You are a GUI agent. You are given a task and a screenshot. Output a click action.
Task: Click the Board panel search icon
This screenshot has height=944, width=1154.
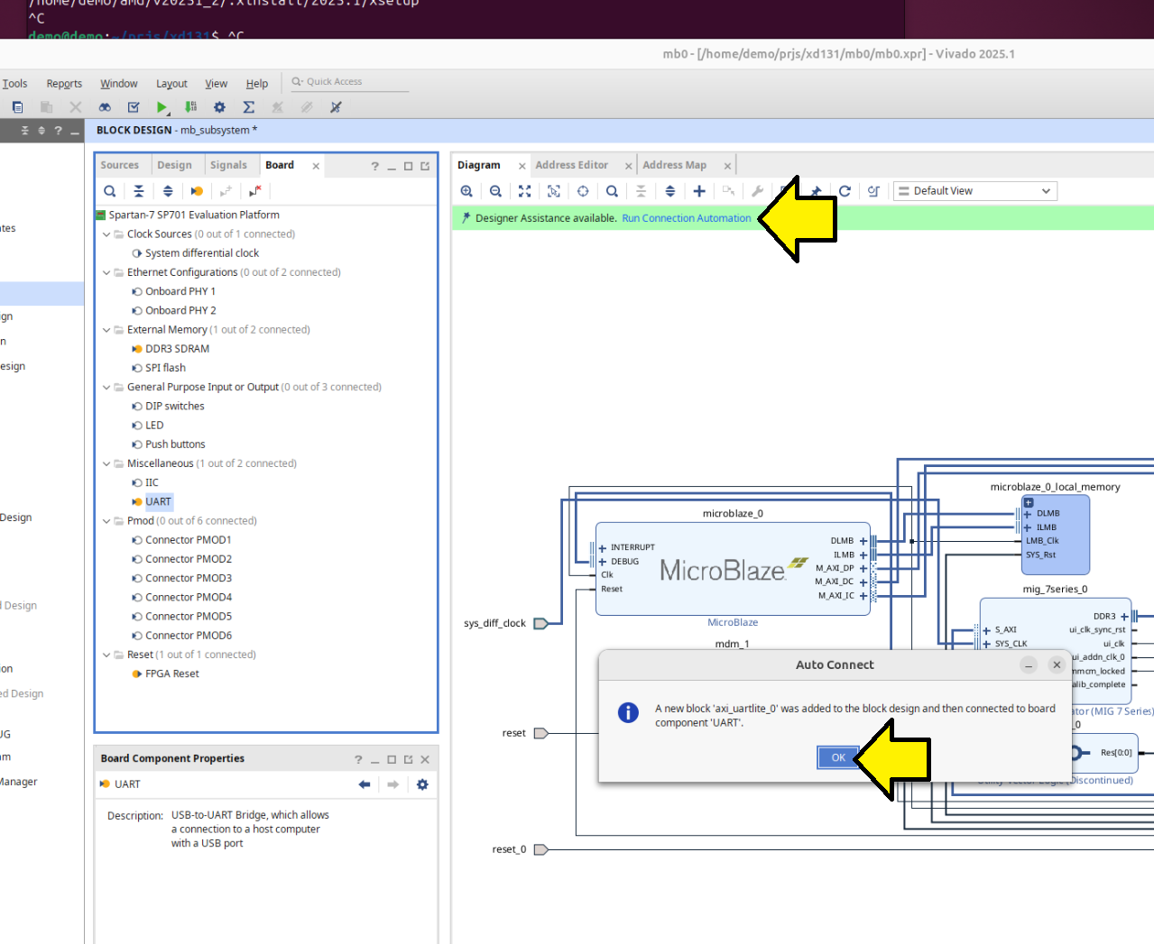[109, 191]
